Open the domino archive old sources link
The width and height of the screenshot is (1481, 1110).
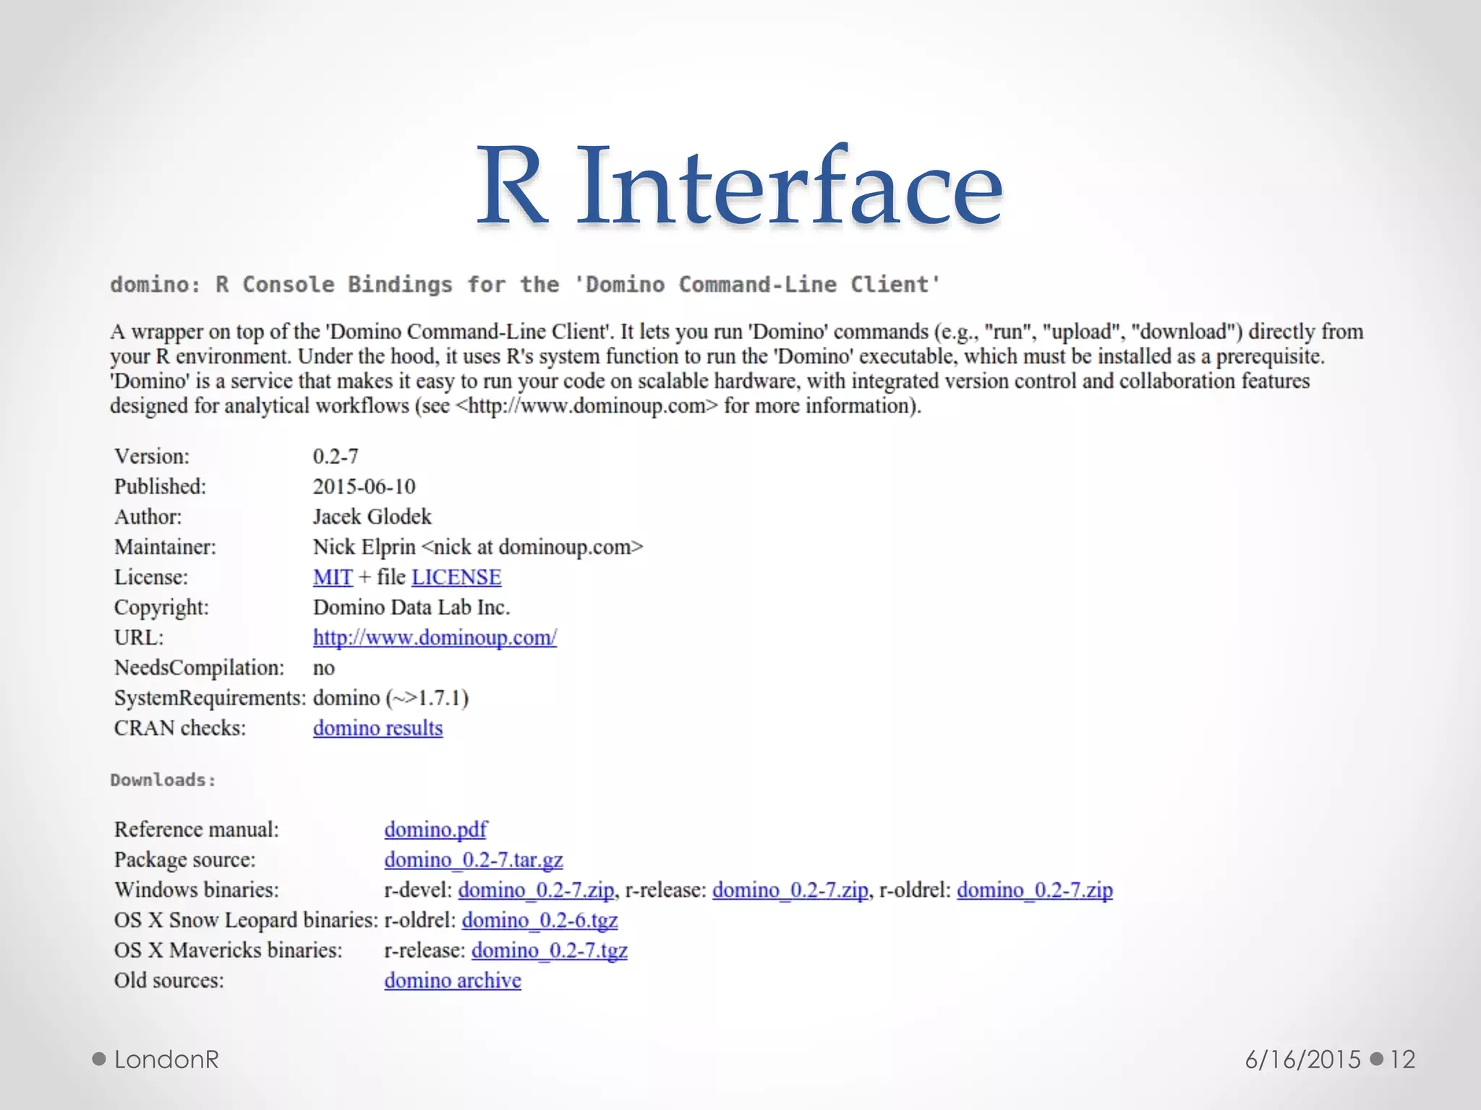point(453,981)
